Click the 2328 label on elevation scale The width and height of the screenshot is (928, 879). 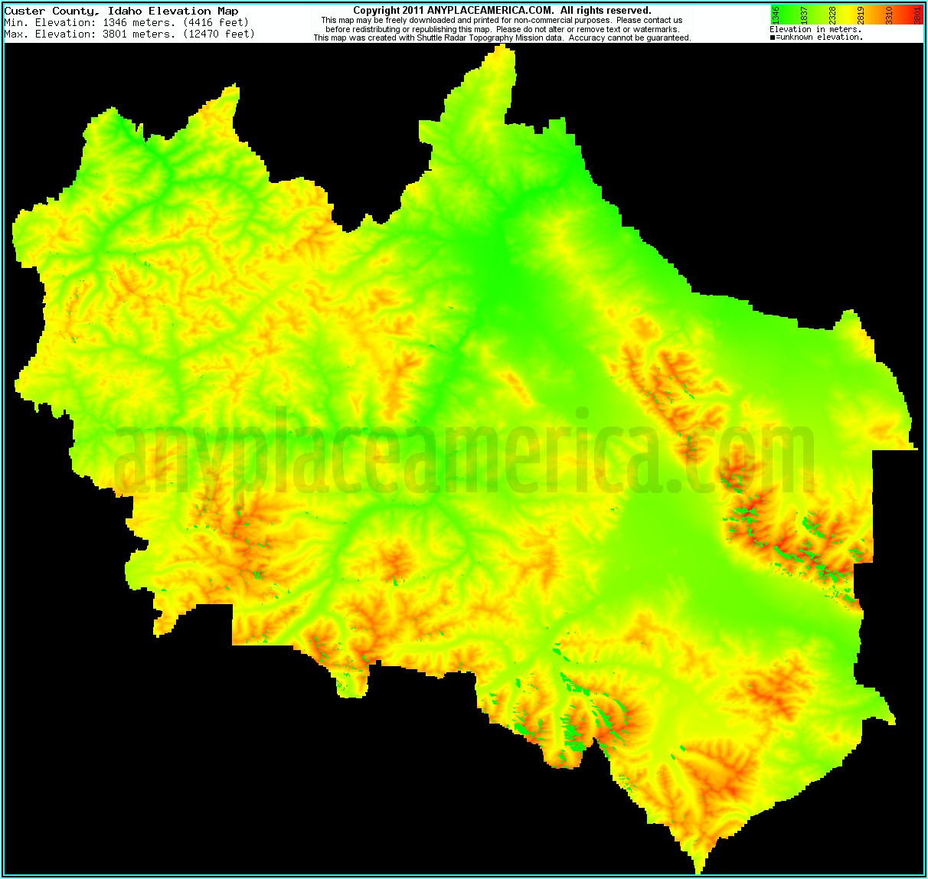(x=833, y=15)
